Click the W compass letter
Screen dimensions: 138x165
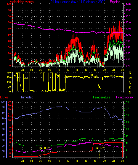[130, 78]
